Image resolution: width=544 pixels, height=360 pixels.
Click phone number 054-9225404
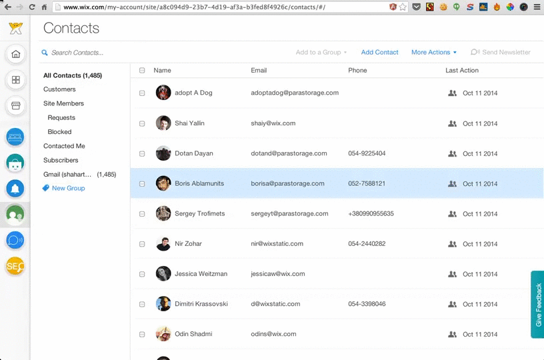pos(367,153)
